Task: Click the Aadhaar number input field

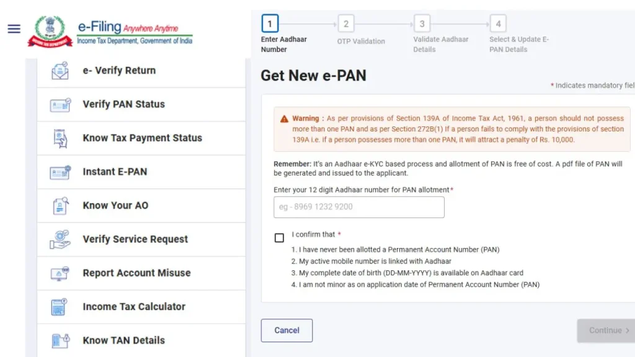Action: (358, 207)
